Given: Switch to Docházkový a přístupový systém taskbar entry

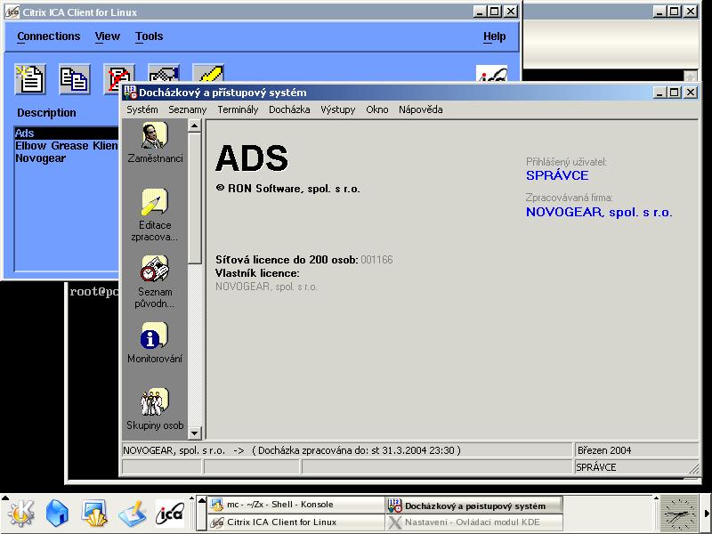Looking at the screenshot, I should (x=474, y=505).
